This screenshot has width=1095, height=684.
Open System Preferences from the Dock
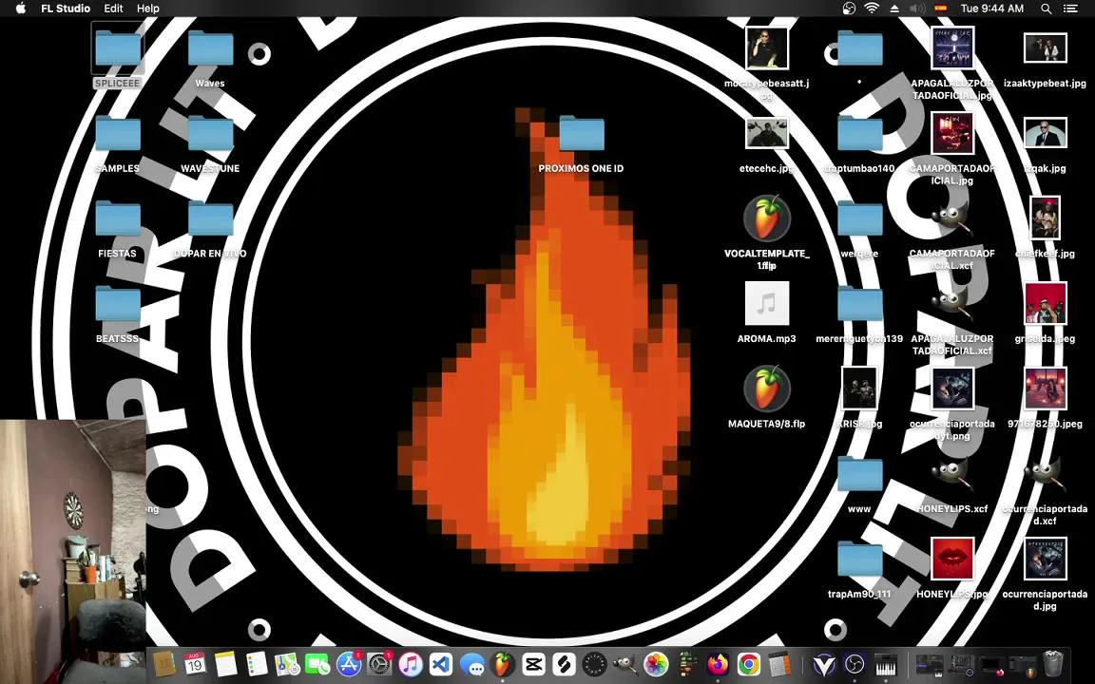click(379, 664)
